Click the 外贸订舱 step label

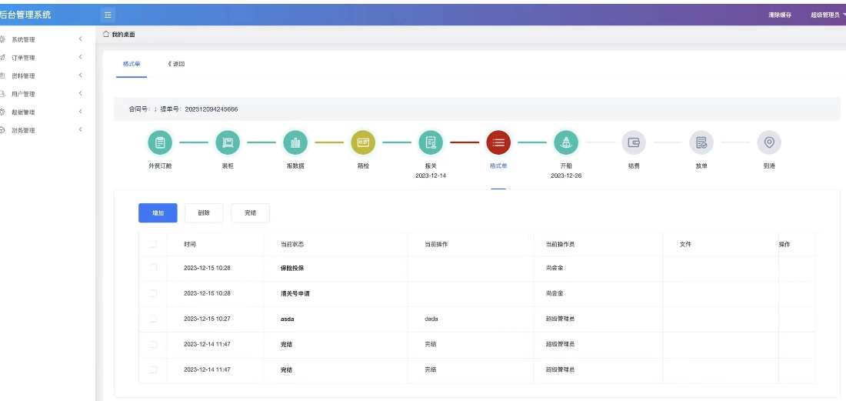point(160,166)
